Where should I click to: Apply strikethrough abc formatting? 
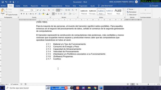[30, 14]
